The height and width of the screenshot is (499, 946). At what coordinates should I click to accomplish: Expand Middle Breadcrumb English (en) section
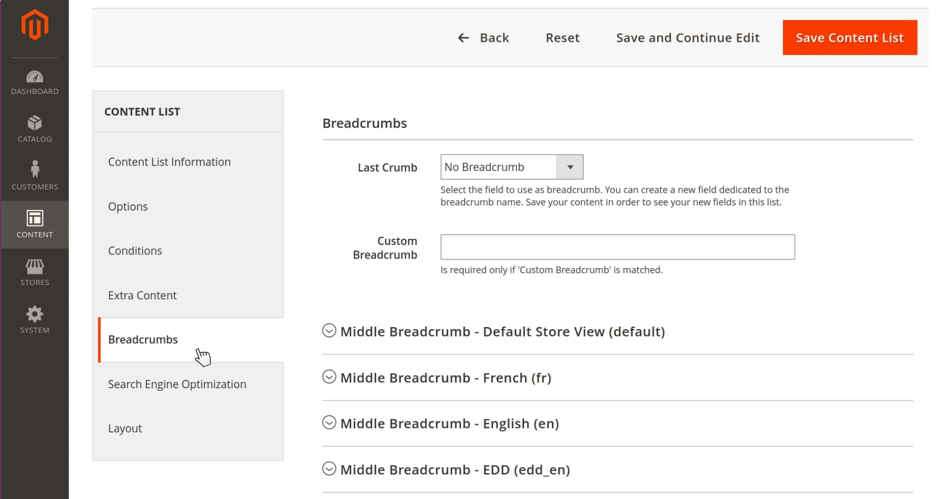[x=329, y=423]
